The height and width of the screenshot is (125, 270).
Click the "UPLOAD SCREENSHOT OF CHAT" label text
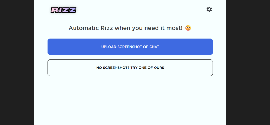(x=130, y=47)
